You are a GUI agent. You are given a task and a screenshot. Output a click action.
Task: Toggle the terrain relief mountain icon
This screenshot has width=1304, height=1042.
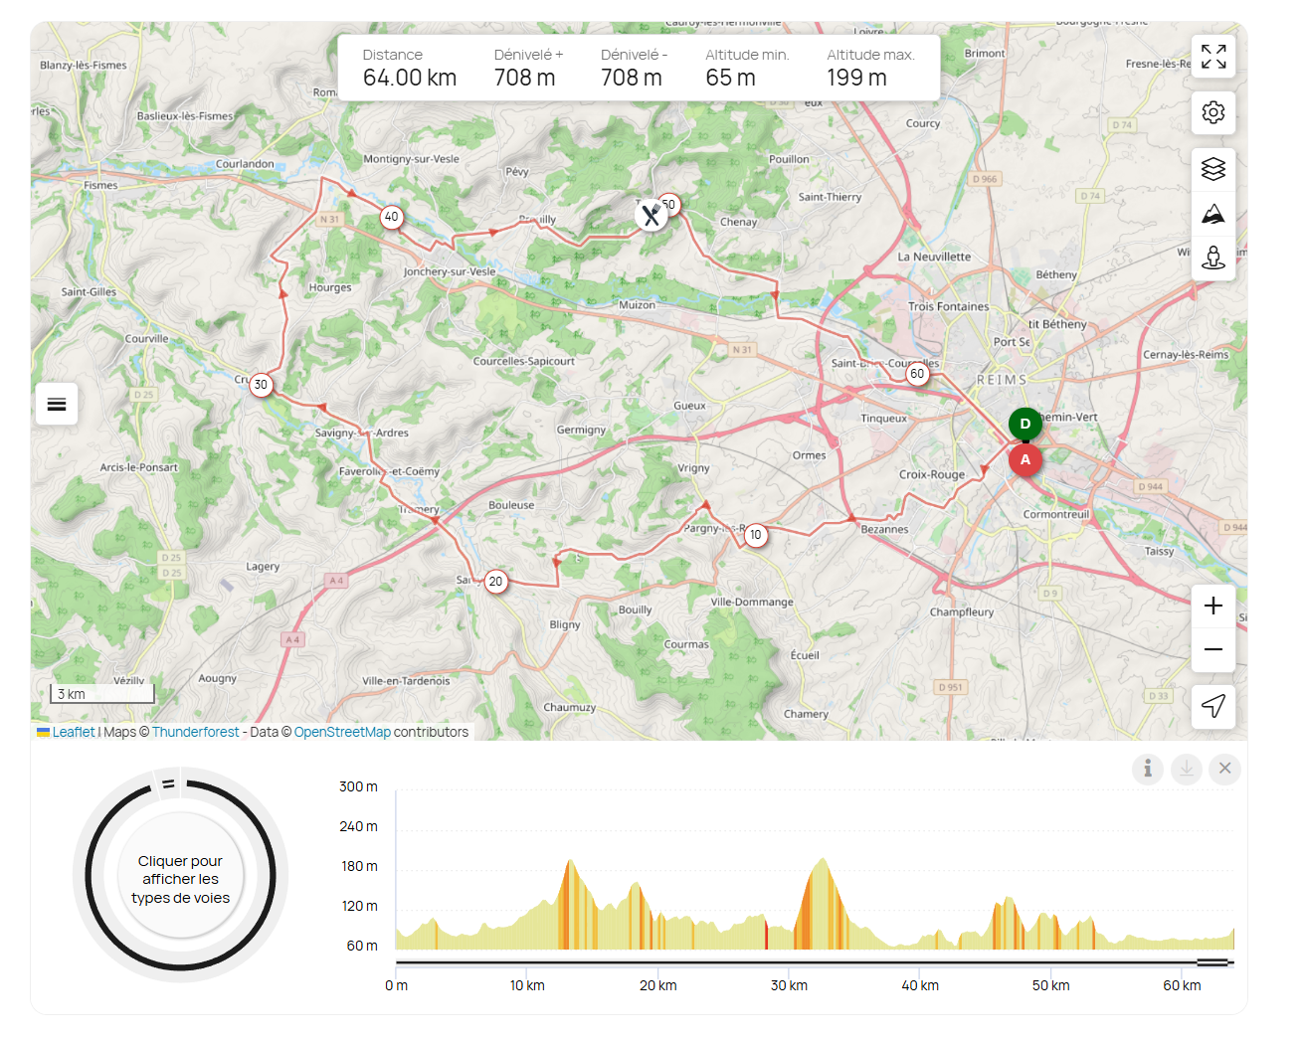coord(1212,214)
